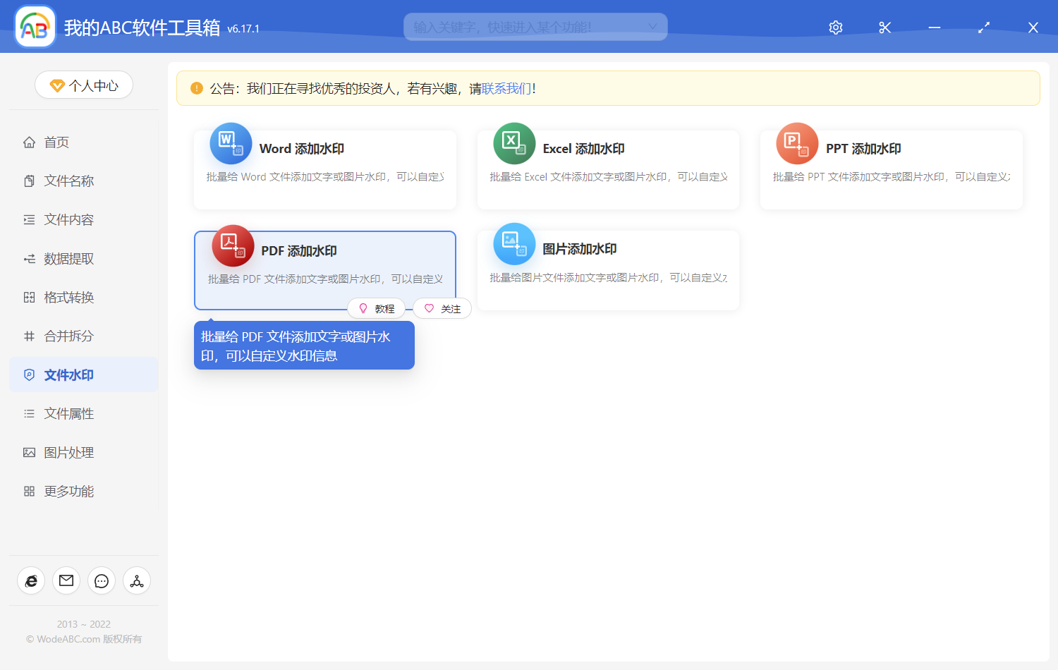Image resolution: width=1058 pixels, height=670 pixels.
Task: Click the email contact icon
Action: pos(66,580)
